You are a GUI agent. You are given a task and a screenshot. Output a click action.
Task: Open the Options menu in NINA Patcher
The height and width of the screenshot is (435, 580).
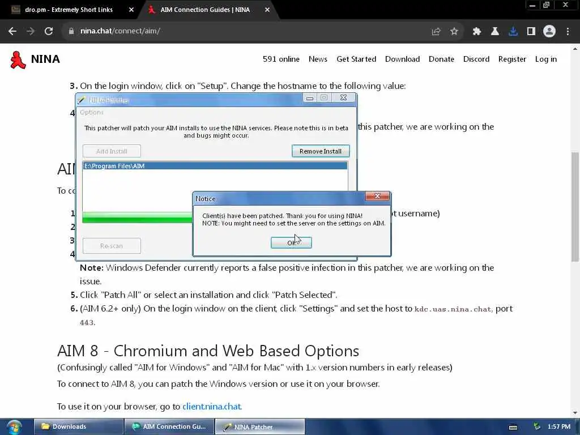[91, 112]
